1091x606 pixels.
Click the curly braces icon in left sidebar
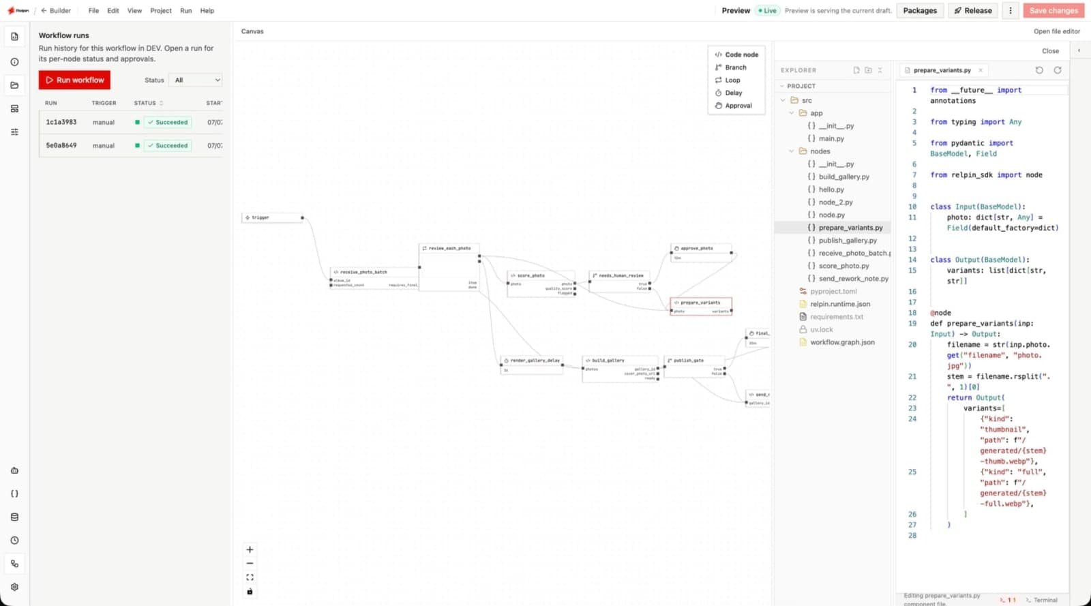14,494
